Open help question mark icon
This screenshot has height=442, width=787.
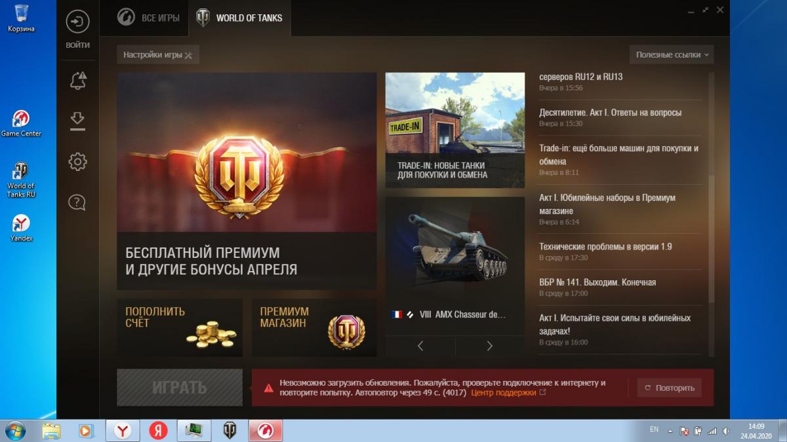point(77,202)
